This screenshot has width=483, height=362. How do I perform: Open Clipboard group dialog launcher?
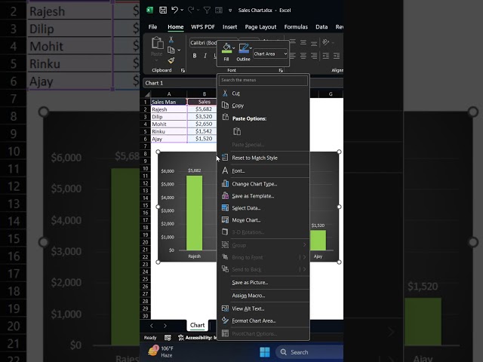click(183, 70)
